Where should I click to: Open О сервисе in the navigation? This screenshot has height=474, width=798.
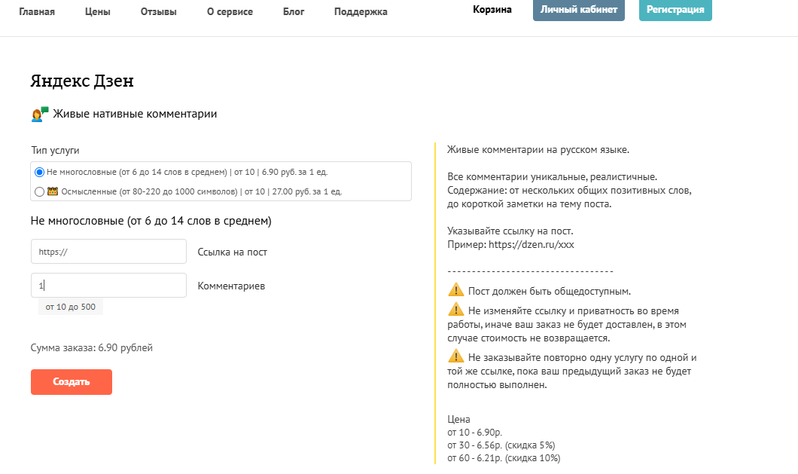click(x=230, y=12)
